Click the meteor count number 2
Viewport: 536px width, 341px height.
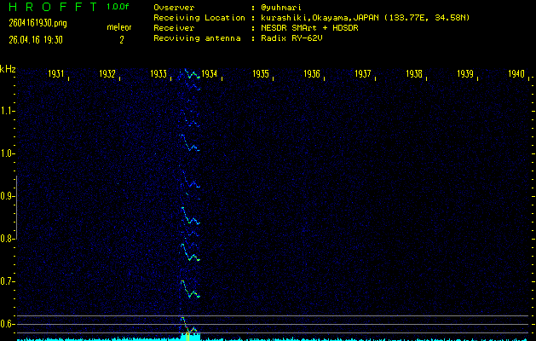[x=121, y=39]
